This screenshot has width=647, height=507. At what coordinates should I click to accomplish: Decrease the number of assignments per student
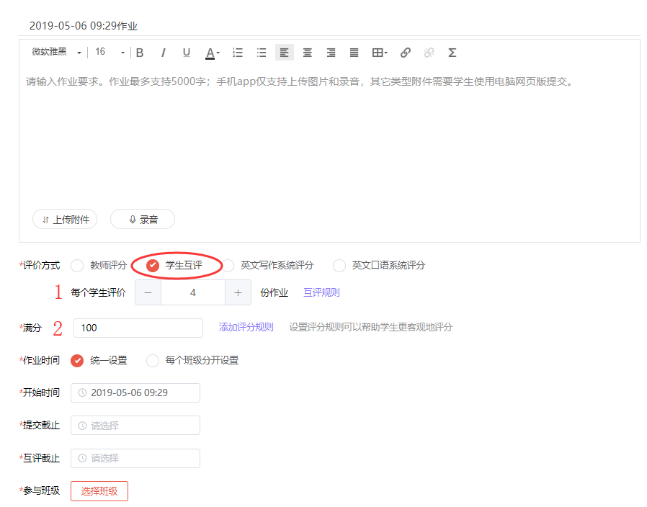(x=148, y=293)
